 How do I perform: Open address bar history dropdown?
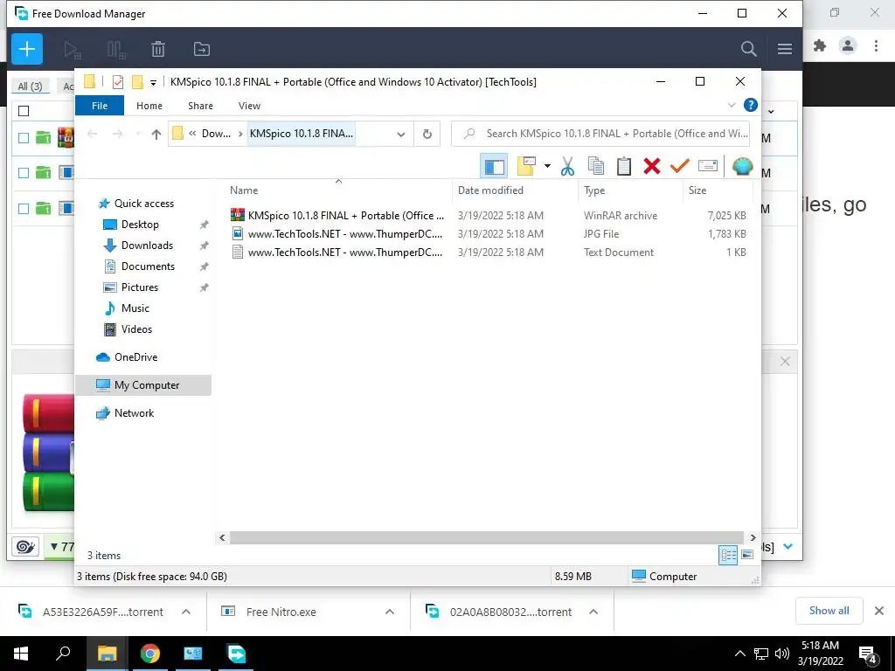[x=400, y=135]
